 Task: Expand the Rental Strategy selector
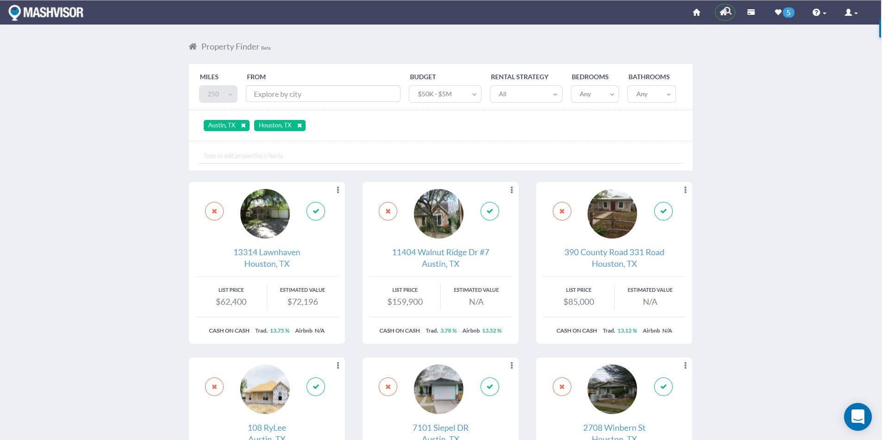(x=525, y=94)
